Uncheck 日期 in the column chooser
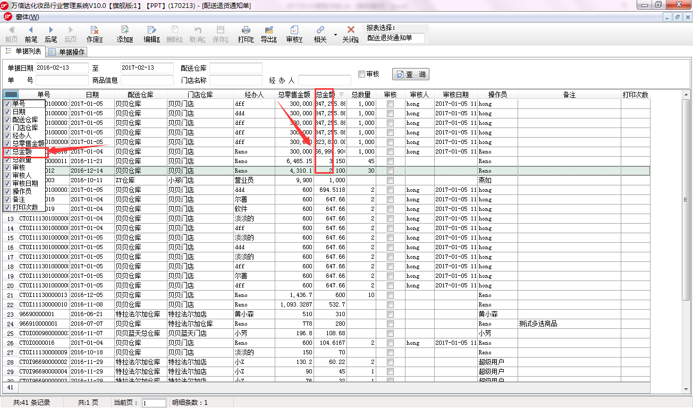Viewport: 693px width, 408px height. click(7, 112)
